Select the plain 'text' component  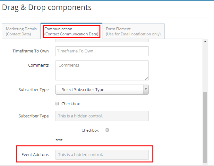(59, 140)
